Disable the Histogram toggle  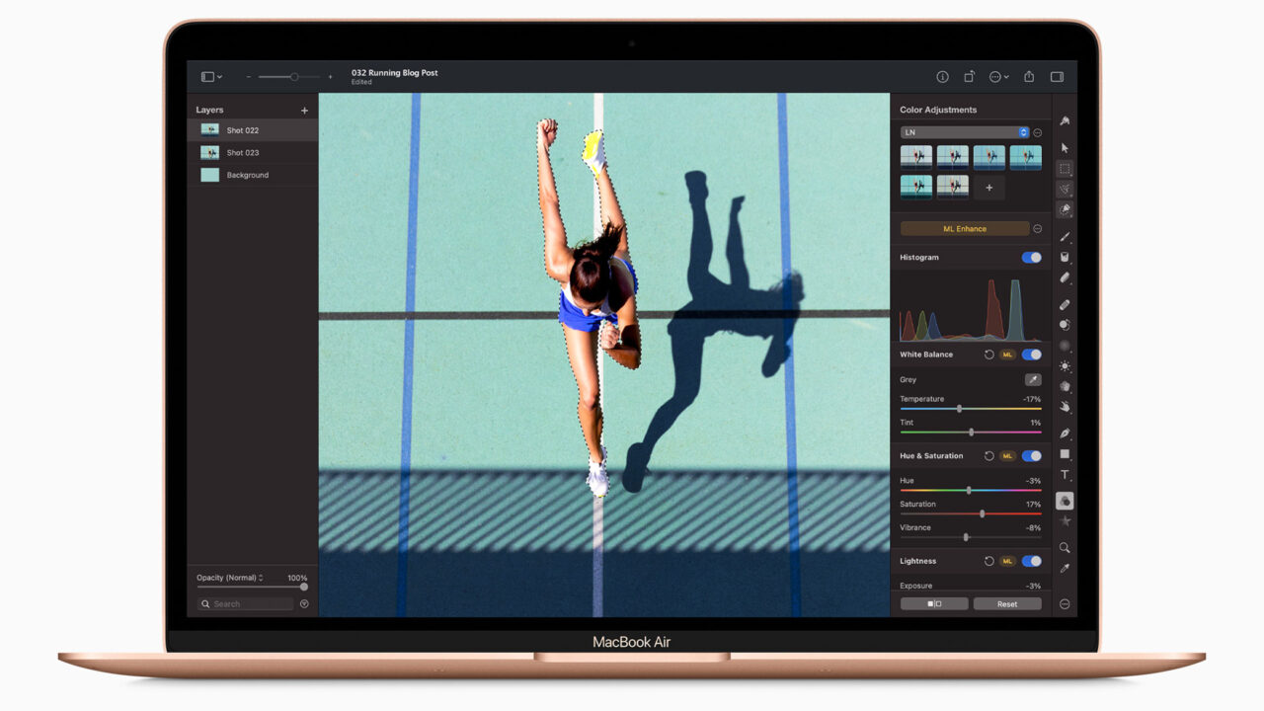point(1031,257)
